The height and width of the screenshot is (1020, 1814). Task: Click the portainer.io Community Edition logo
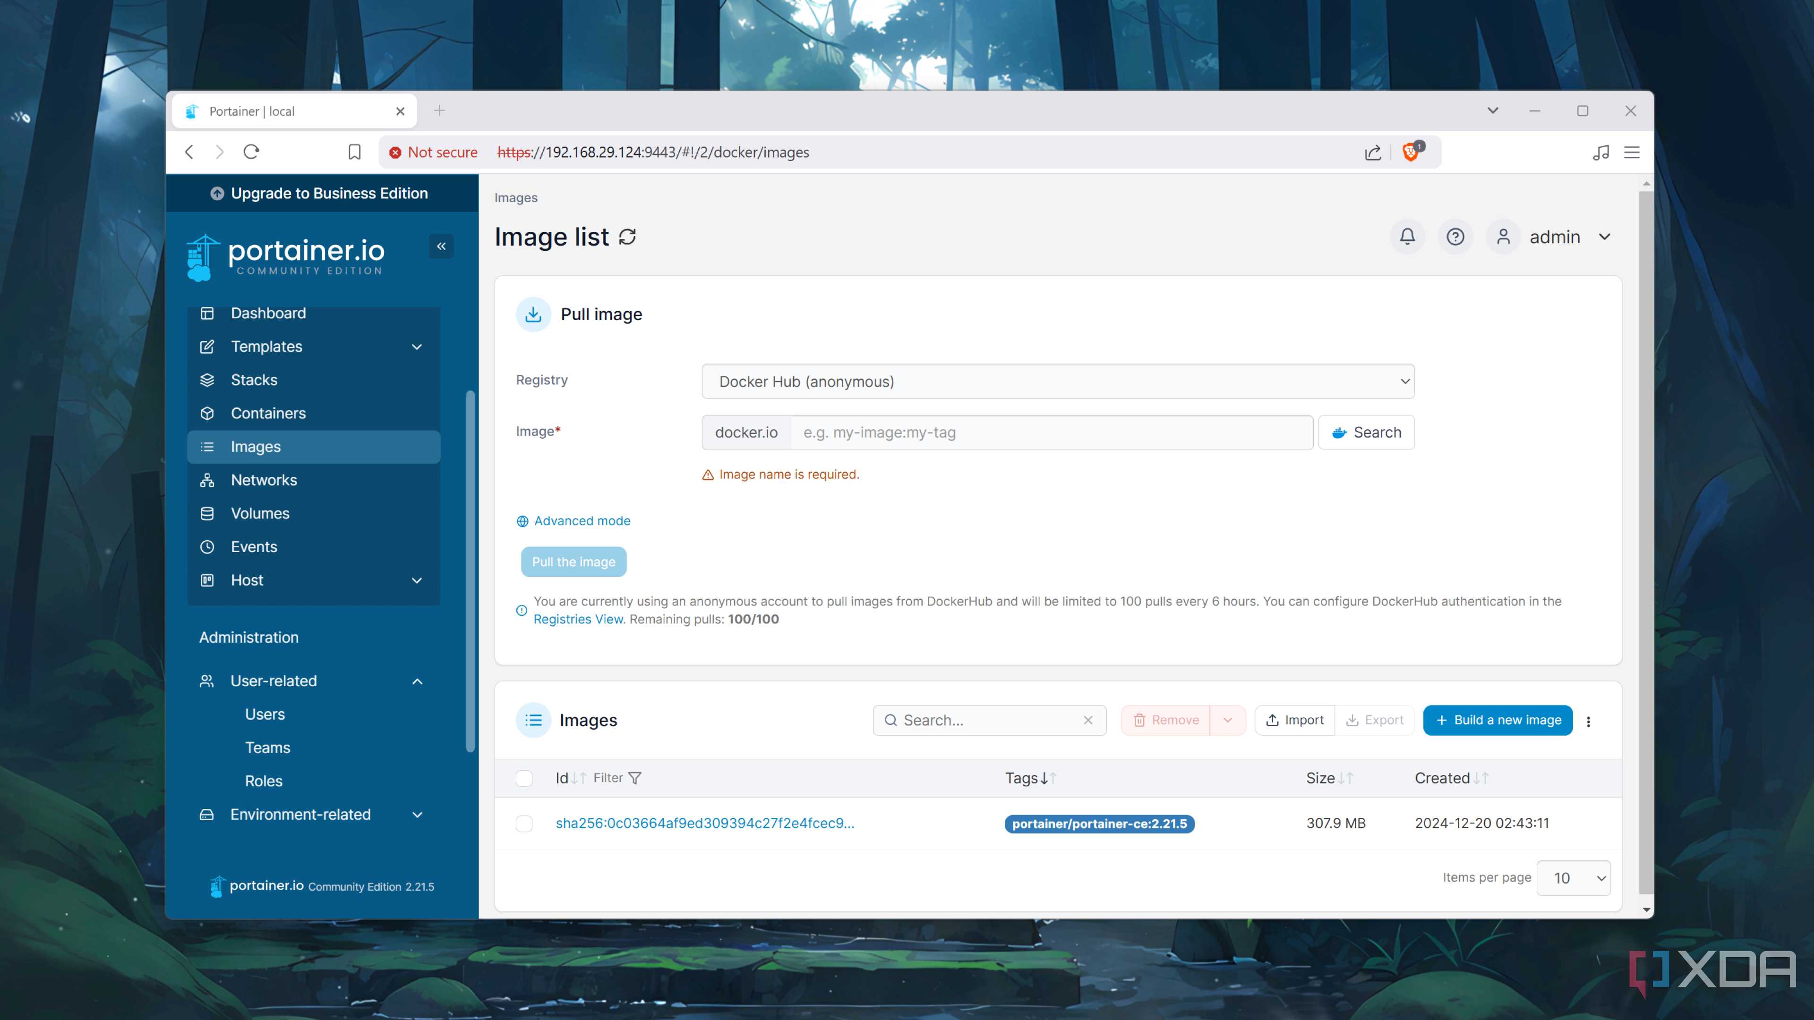tap(286, 258)
